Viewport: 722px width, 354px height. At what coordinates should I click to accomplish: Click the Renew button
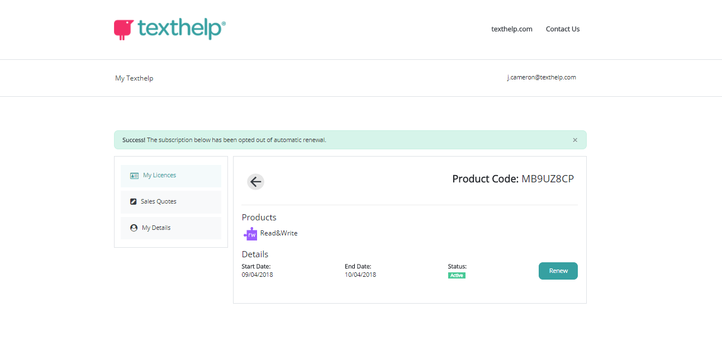558,271
